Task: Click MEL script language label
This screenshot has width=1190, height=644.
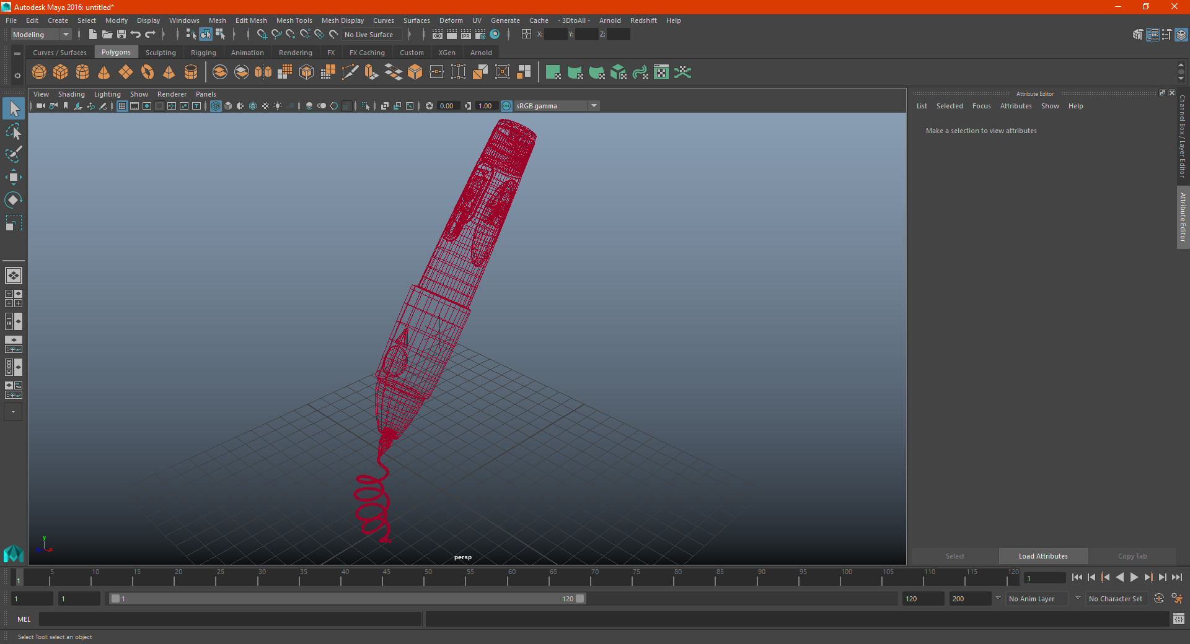Action: click(24, 619)
